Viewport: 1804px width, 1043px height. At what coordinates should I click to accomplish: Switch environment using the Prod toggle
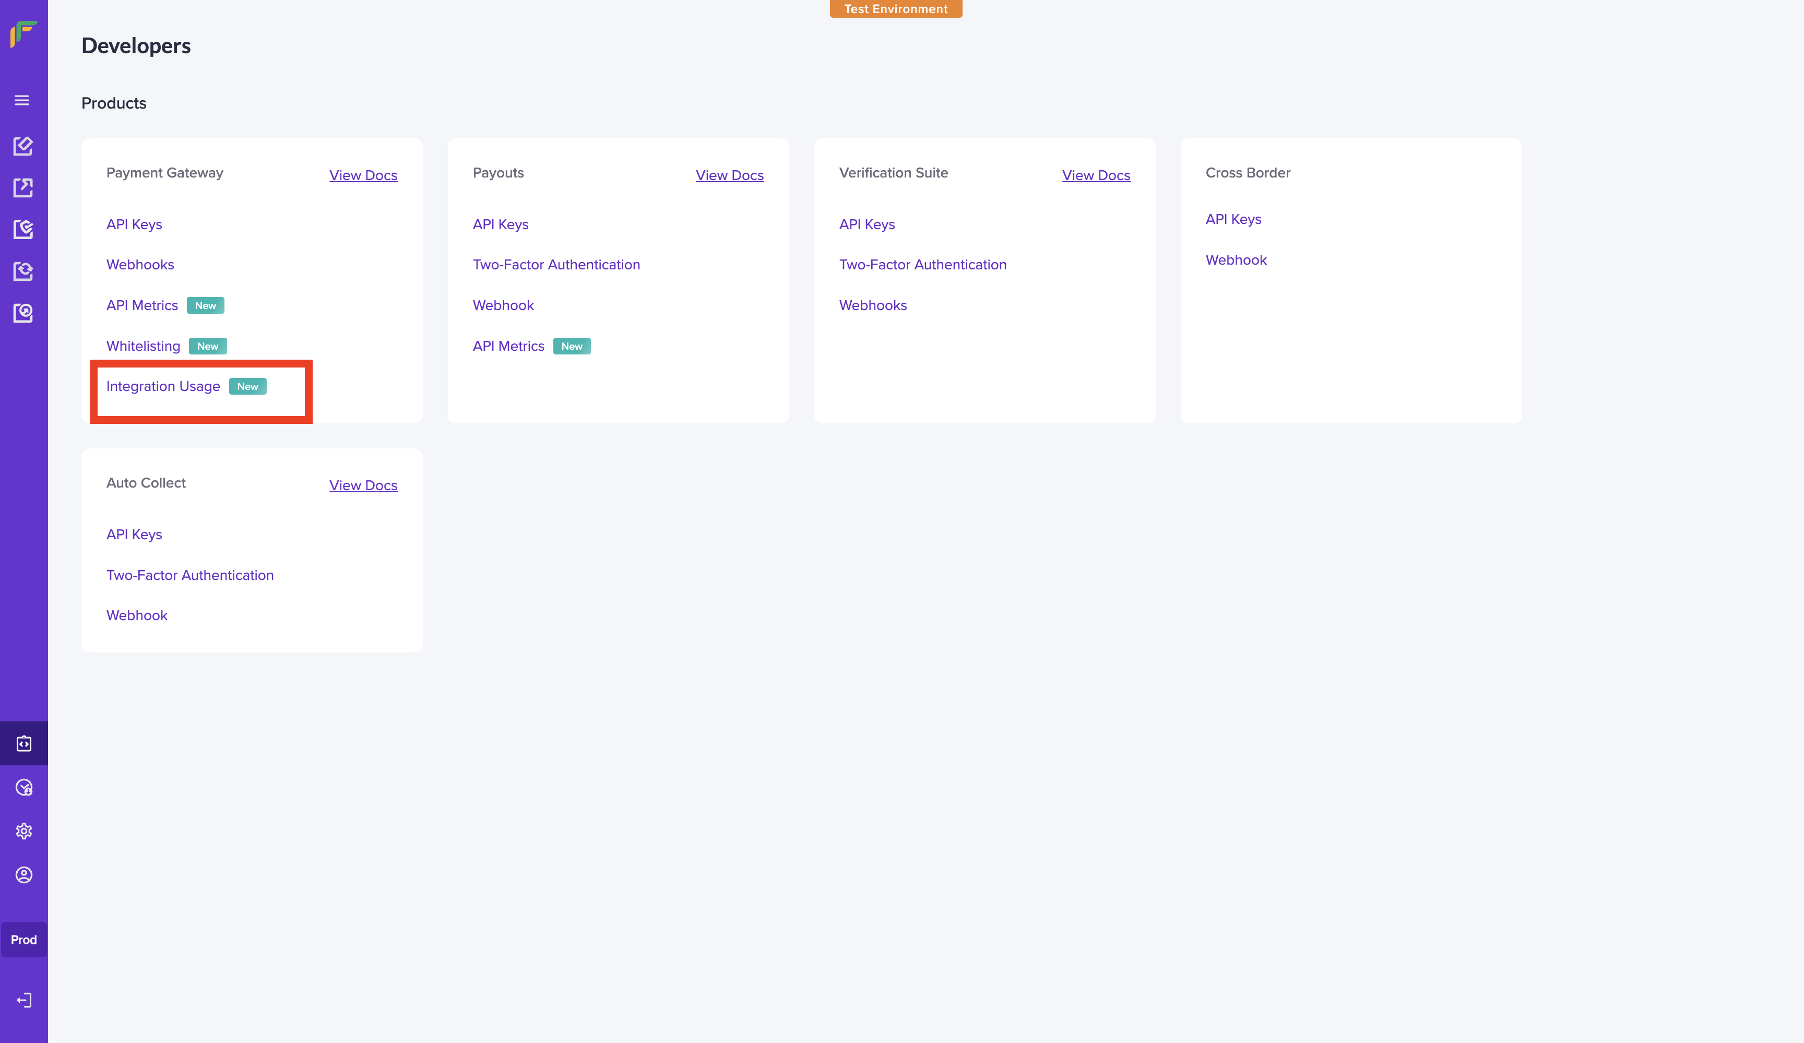click(23, 940)
